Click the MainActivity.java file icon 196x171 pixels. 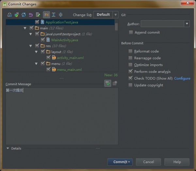pyautogui.click(x=48, y=40)
